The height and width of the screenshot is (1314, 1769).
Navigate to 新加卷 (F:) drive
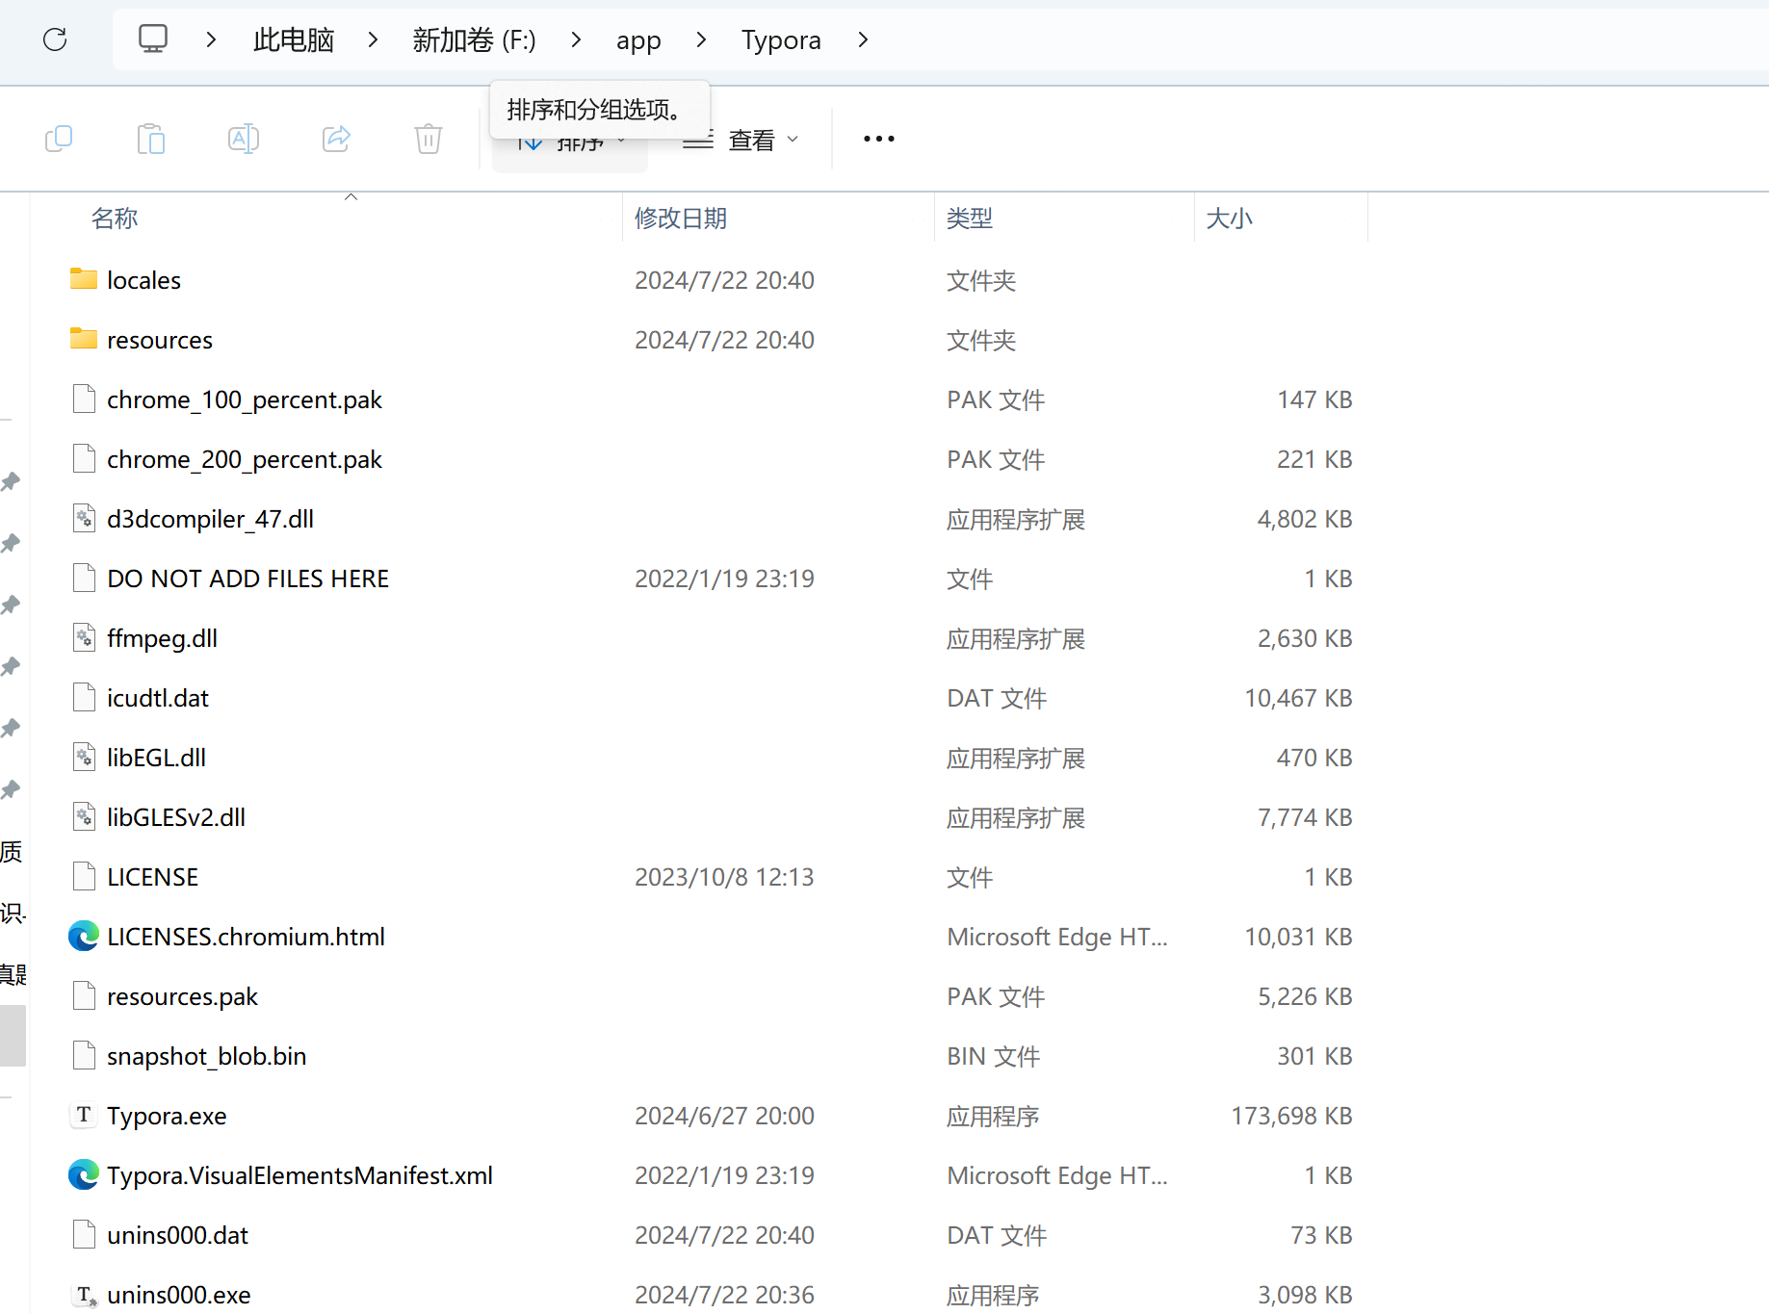pyautogui.click(x=474, y=39)
